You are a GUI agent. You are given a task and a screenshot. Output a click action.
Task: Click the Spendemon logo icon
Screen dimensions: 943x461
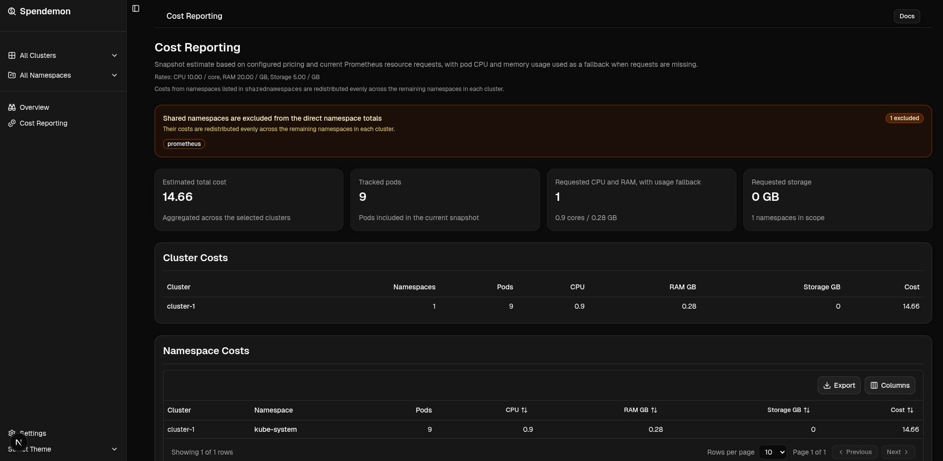[12, 11]
